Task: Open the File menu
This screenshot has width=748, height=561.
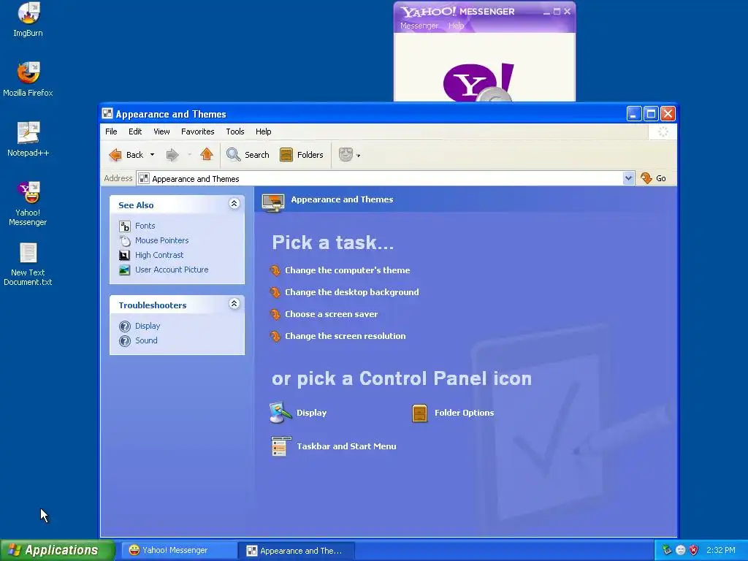Action: click(x=111, y=131)
